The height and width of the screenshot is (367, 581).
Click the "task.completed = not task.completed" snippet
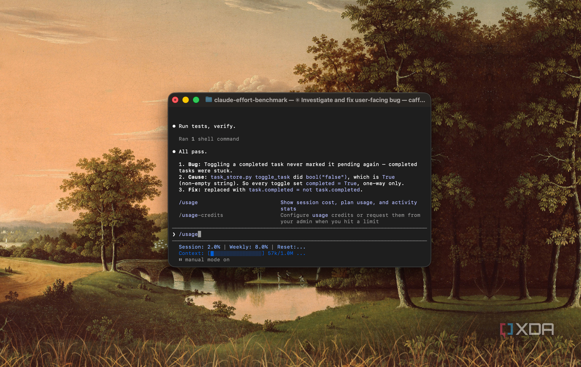(x=304, y=190)
